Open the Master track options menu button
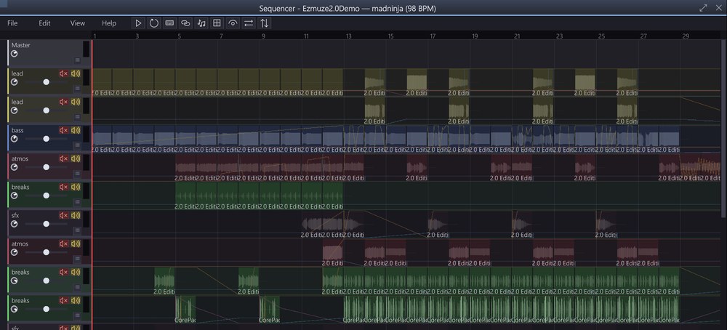 coord(77,60)
